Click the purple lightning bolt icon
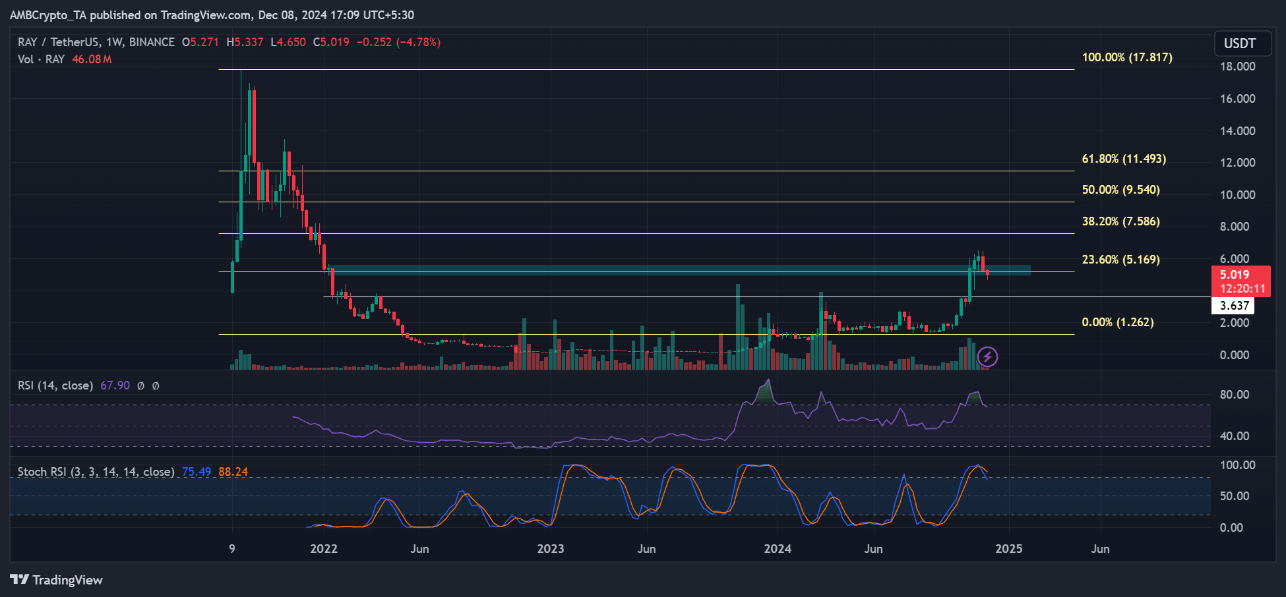 987,357
